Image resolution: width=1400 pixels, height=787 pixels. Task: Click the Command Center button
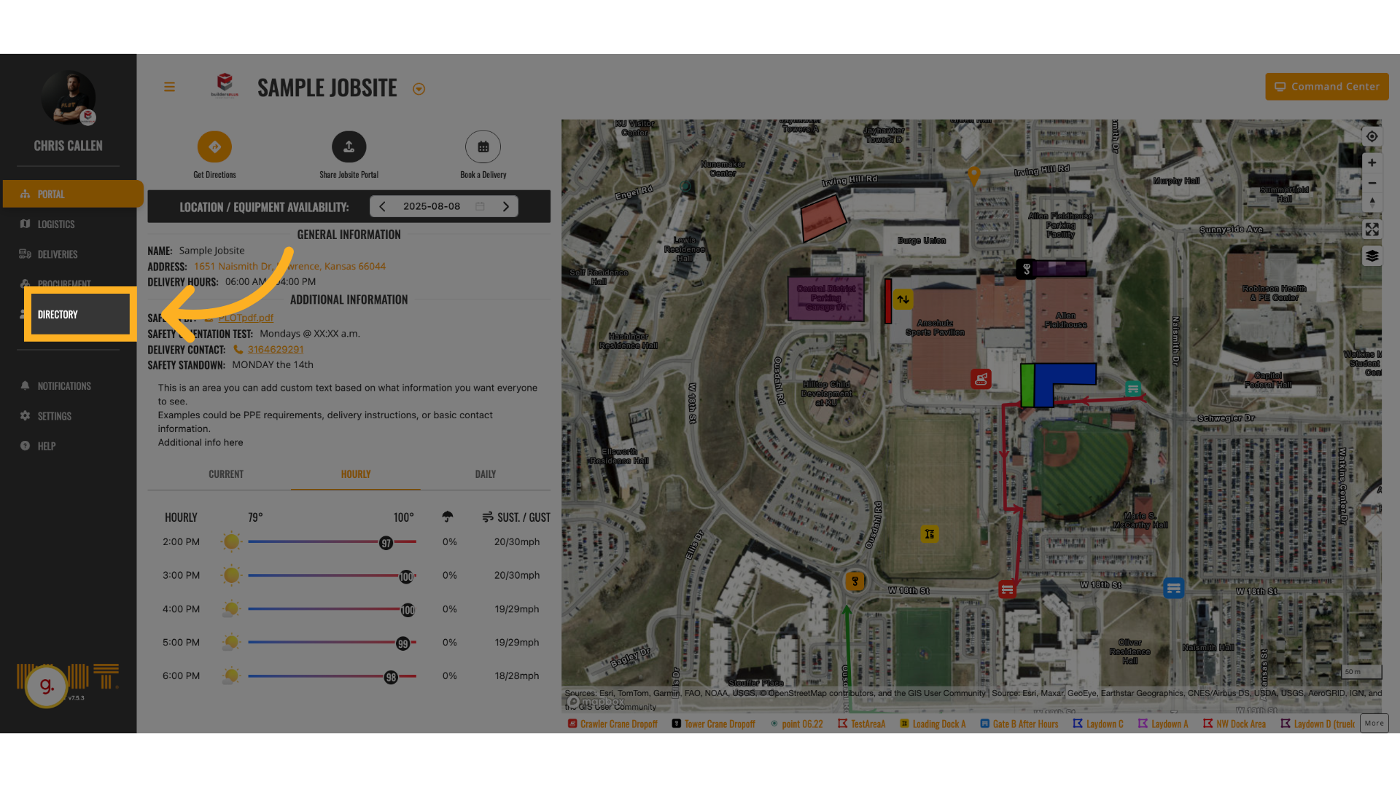tap(1326, 87)
